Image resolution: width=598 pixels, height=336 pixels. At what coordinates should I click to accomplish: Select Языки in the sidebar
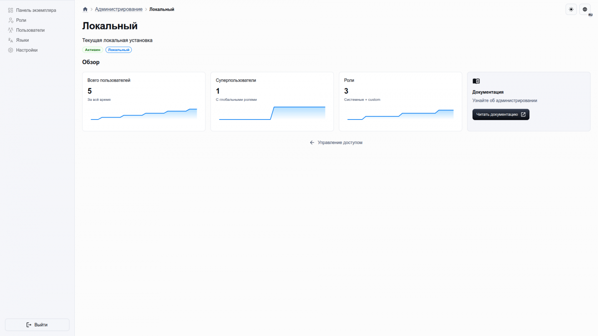click(x=22, y=40)
